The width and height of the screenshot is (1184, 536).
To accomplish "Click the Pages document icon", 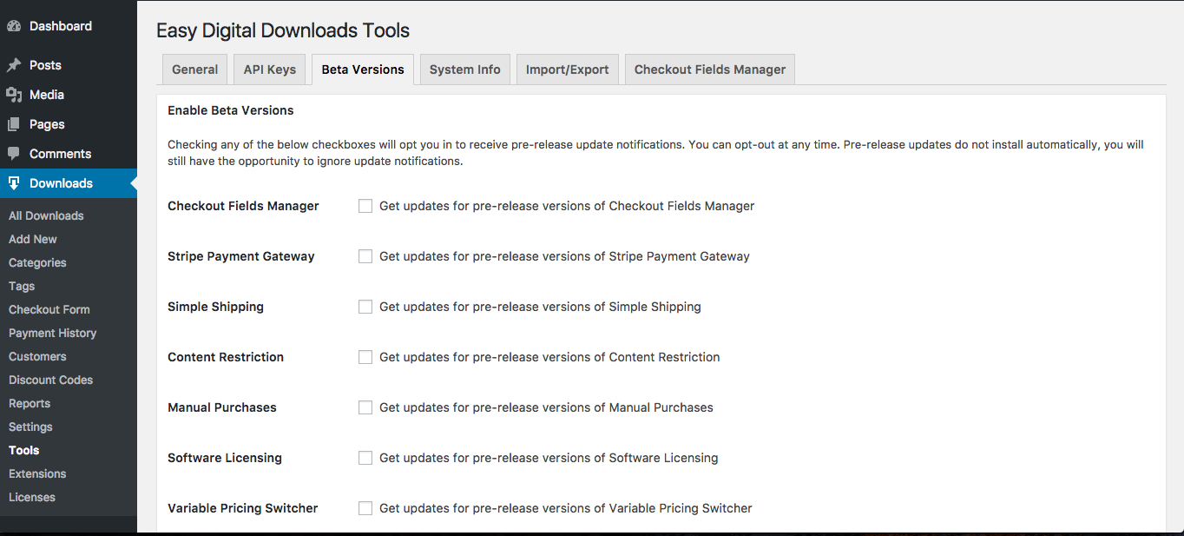I will (14, 124).
